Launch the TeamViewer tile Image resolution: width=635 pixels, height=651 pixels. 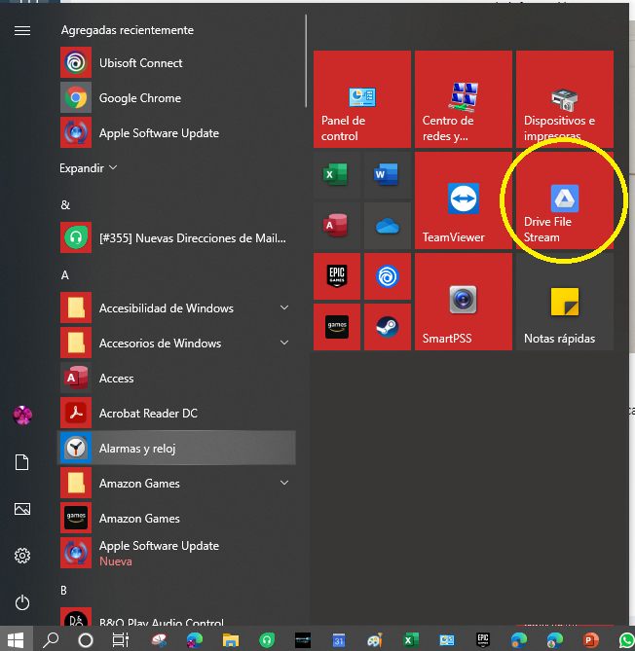click(464, 200)
